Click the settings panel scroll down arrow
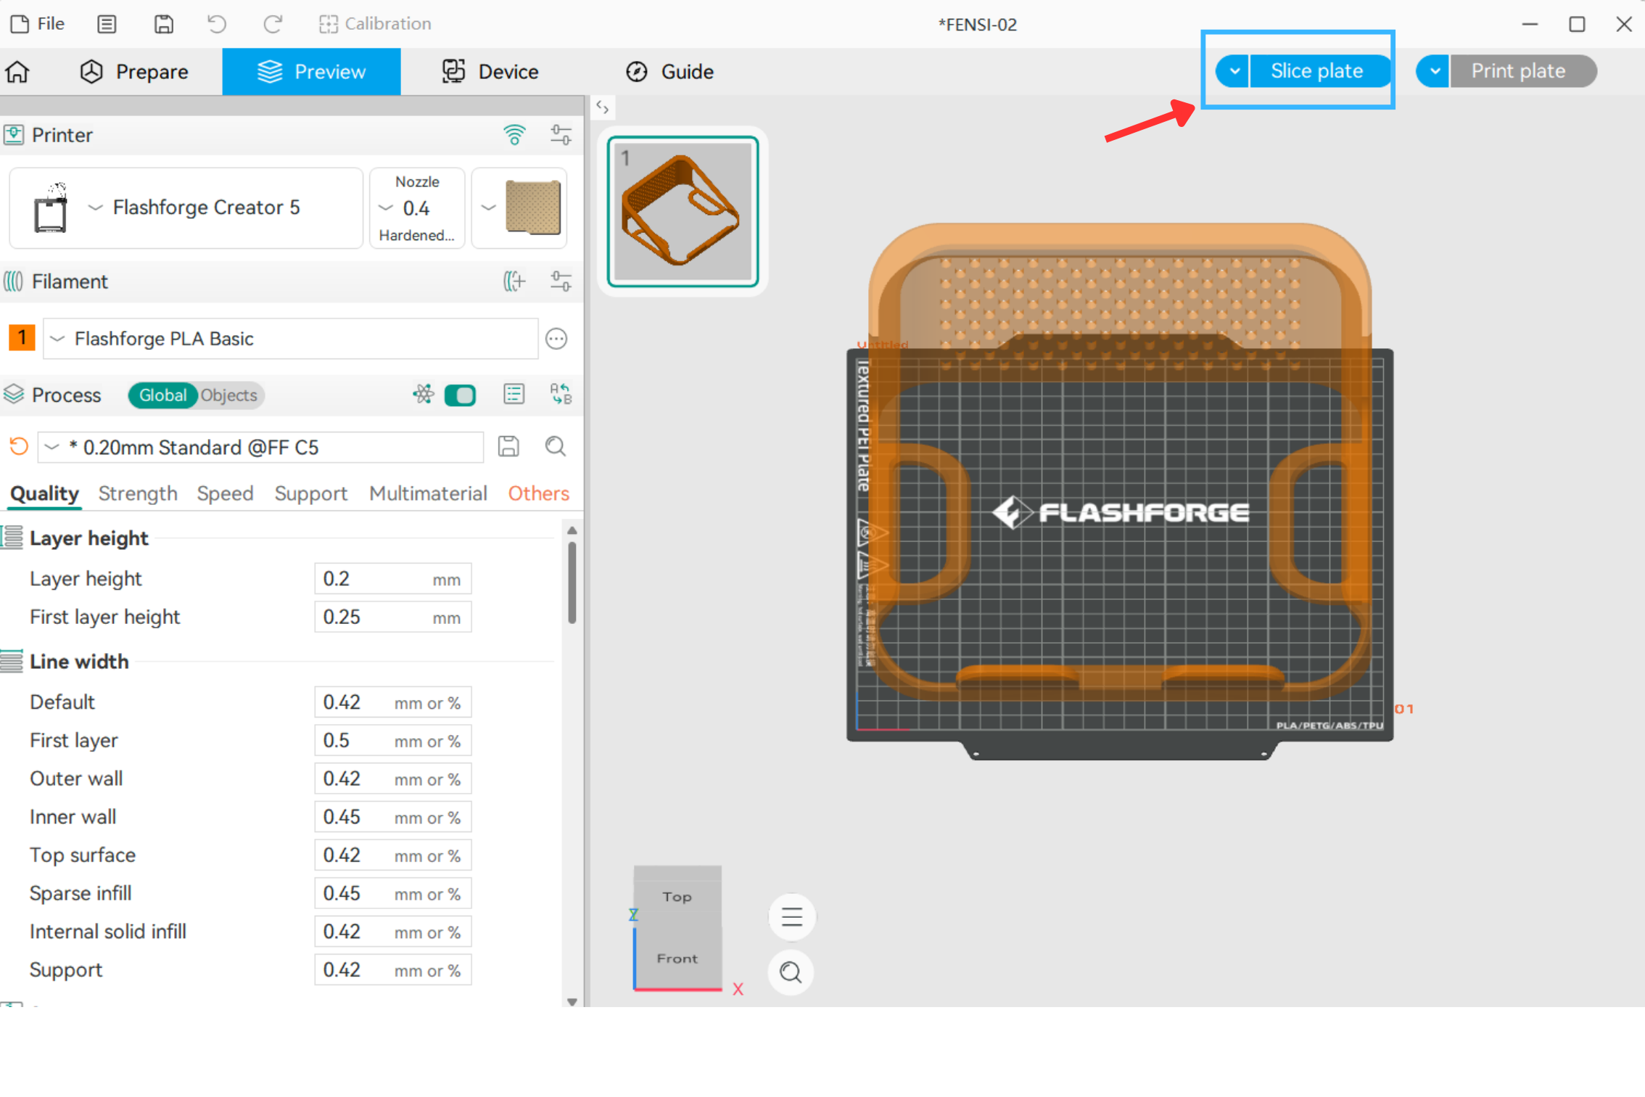Viewport: 1645px width, 1097px height. click(x=572, y=1001)
